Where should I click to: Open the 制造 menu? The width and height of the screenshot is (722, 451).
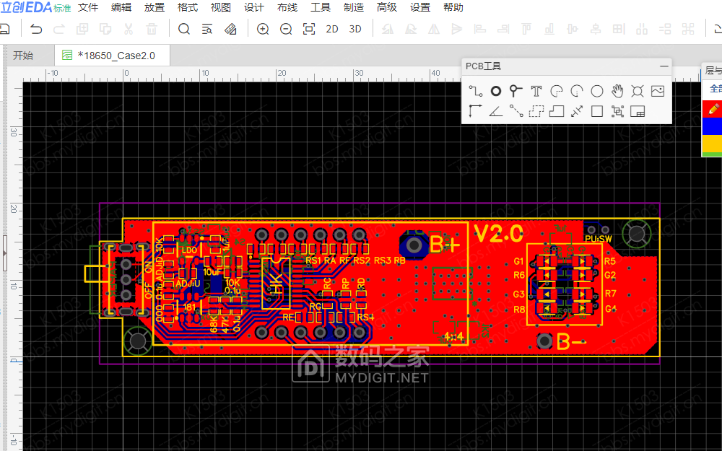coord(354,7)
